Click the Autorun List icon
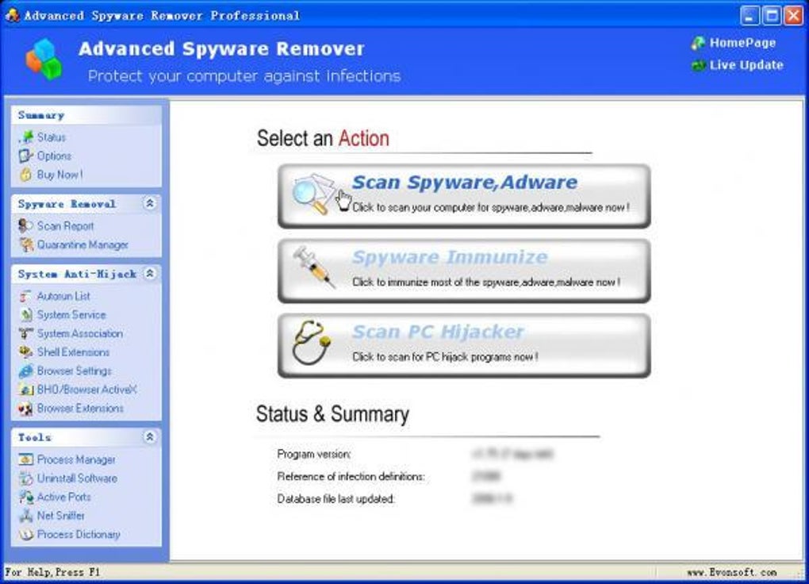The image size is (809, 584). 26,296
